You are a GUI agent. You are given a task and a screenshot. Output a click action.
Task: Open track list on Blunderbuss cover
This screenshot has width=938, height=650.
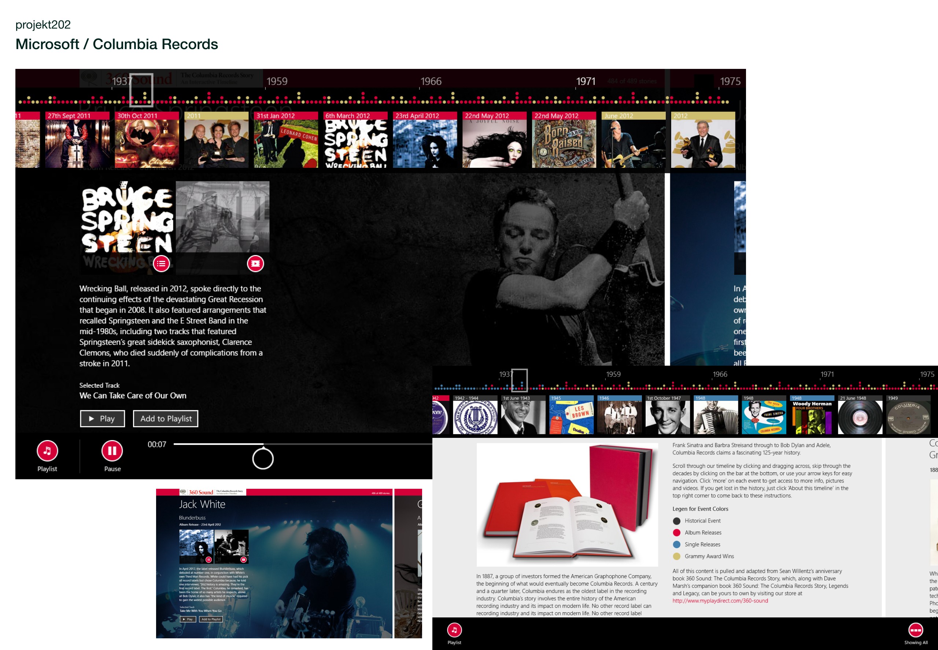pyautogui.click(x=208, y=559)
